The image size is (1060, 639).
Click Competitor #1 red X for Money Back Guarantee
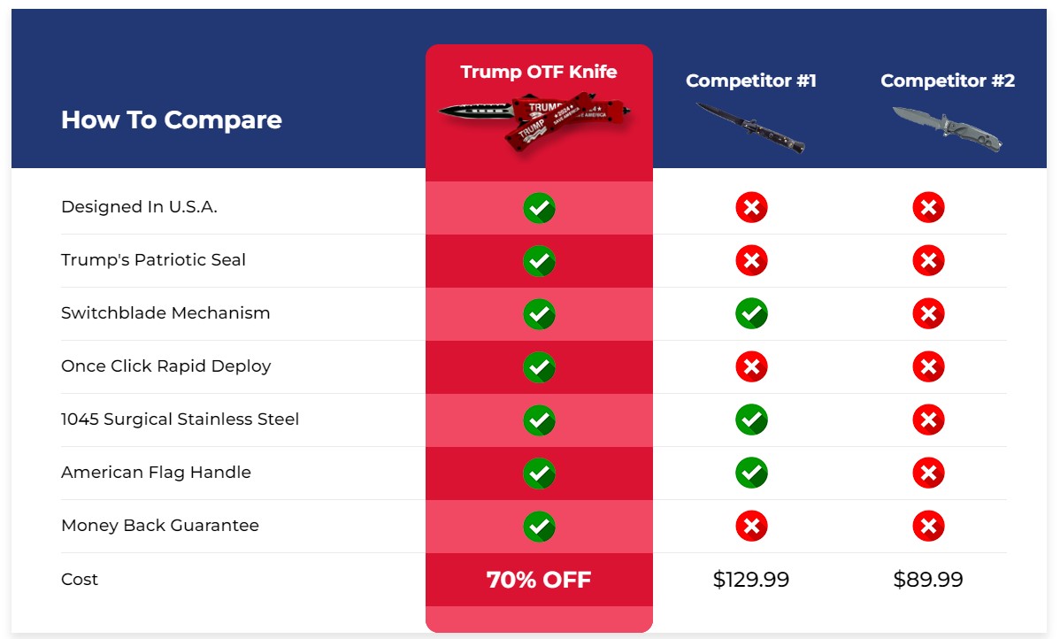(752, 526)
